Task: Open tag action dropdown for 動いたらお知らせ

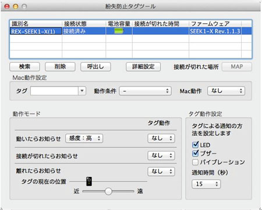Action: coord(161,138)
